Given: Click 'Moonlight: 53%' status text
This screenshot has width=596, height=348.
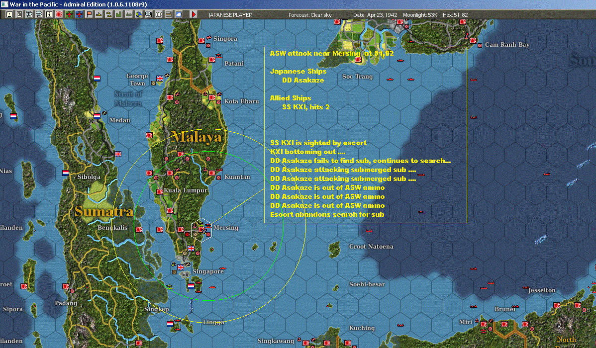Looking at the screenshot, I should [x=420, y=15].
